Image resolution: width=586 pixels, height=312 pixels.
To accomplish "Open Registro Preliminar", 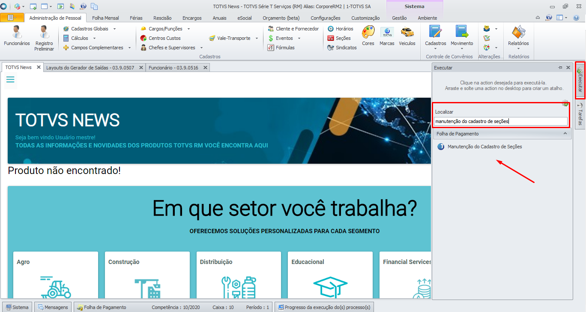I will click(45, 38).
